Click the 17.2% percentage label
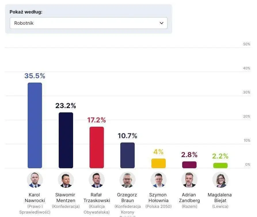The image size is (257, 217). pos(97,120)
